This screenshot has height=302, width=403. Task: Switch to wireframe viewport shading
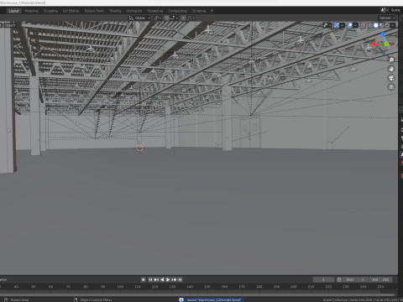pyautogui.click(x=370, y=25)
